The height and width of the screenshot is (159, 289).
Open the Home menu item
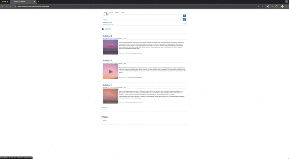[105, 13]
